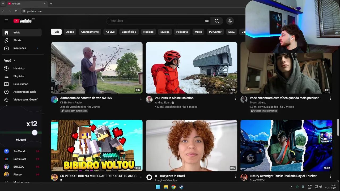The width and height of the screenshot is (340, 191).
Task: Click the page vertical scrollbar thumb
Action: pyautogui.click(x=338, y=127)
